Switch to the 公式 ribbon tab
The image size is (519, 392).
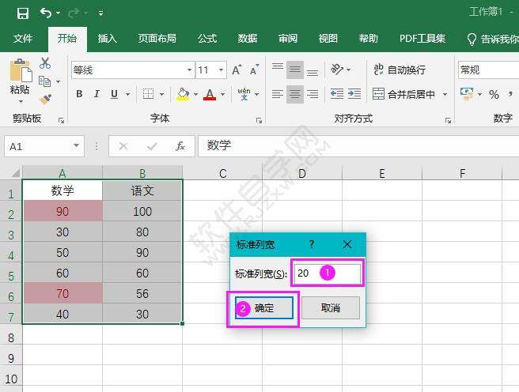(x=207, y=39)
